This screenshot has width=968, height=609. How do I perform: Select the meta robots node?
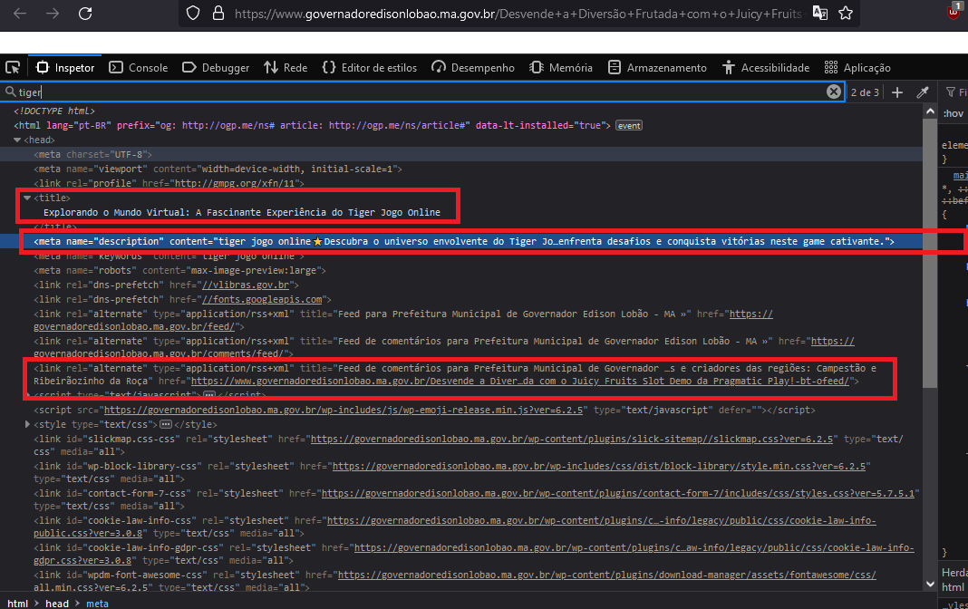pyautogui.click(x=179, y=271)
